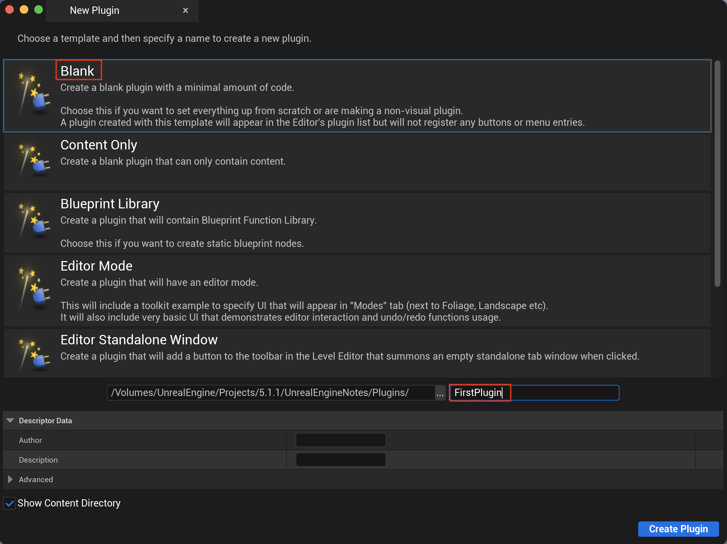Click 'Create a plugin that will have an editor mode.'
The image size is (727, 544).
click(x=159, y=282)
